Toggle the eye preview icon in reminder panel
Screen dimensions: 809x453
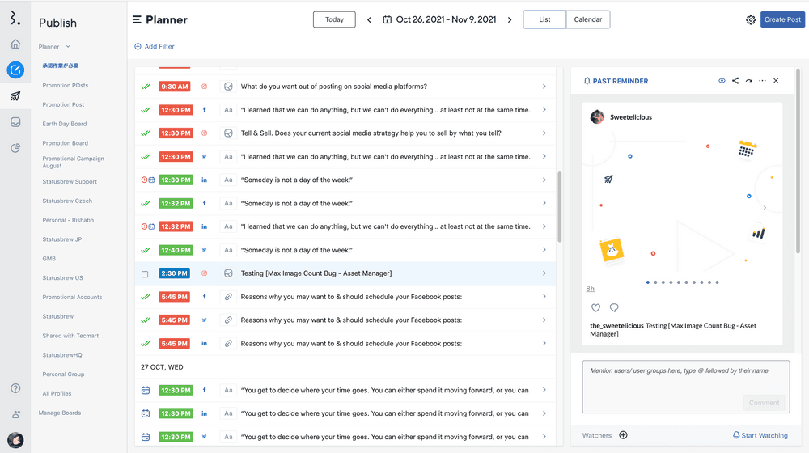tap(722, 81)
